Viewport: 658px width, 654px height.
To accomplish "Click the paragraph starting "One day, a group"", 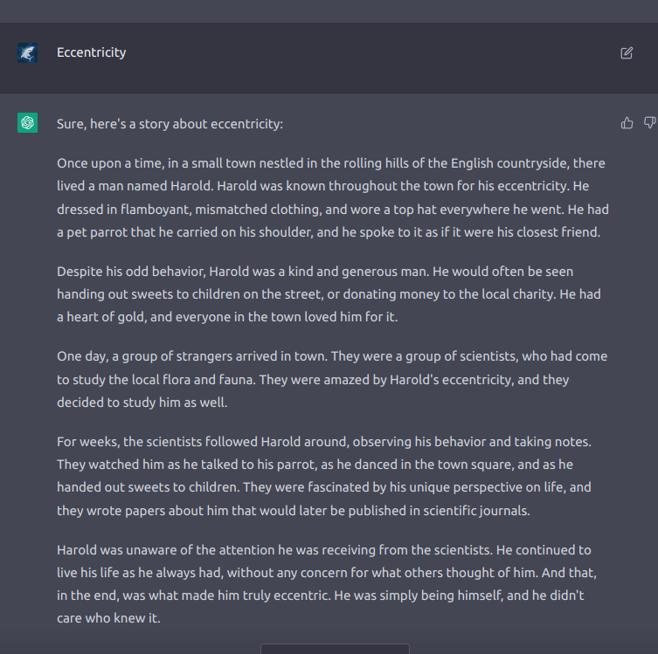I will coord(331,379).
